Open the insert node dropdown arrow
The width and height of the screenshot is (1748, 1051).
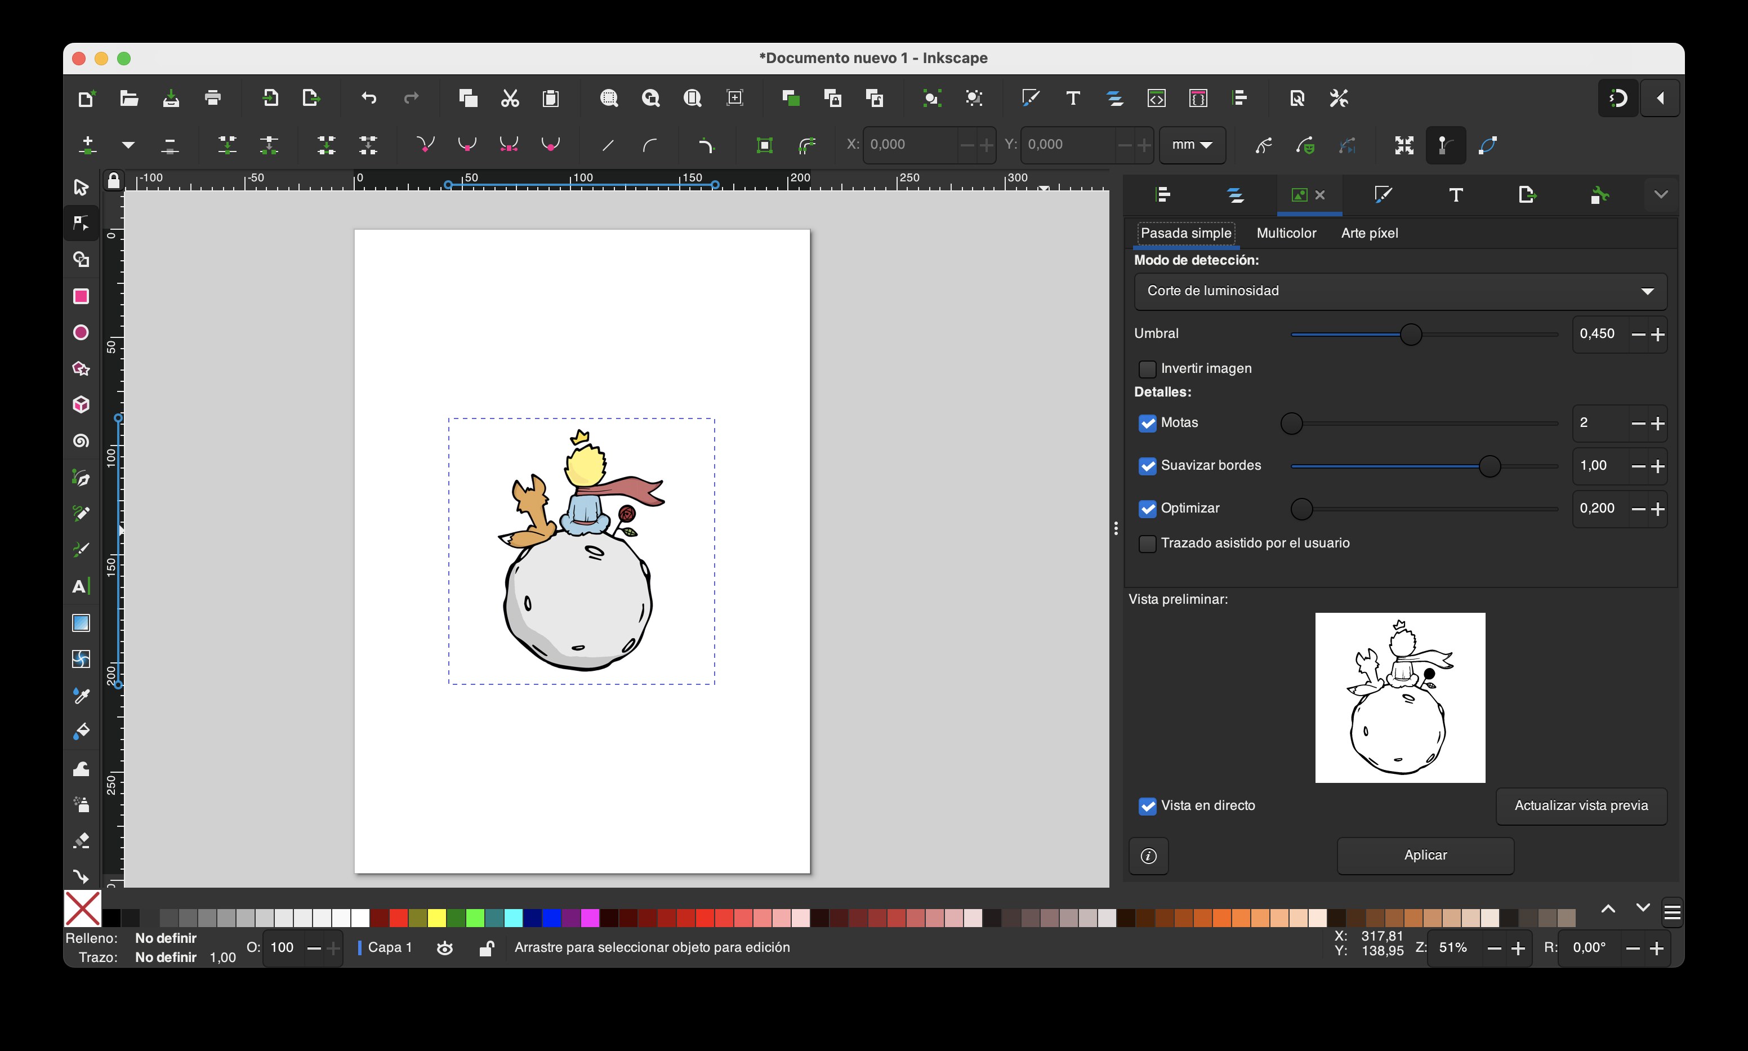pos(128,145)
